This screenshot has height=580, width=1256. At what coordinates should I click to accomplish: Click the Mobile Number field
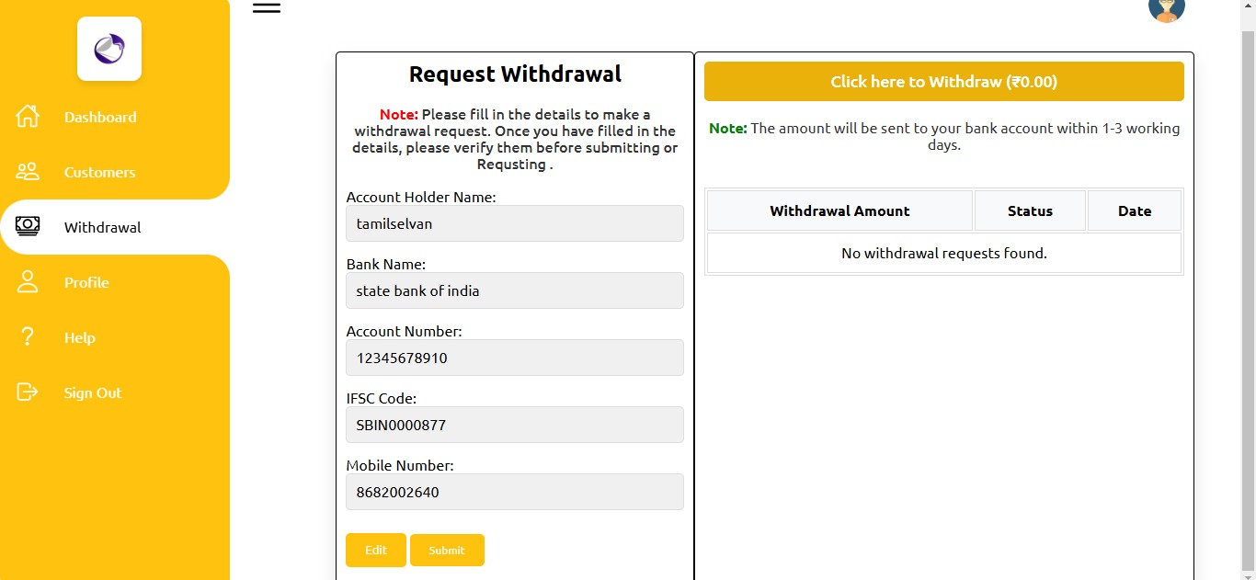pos(514,492)
